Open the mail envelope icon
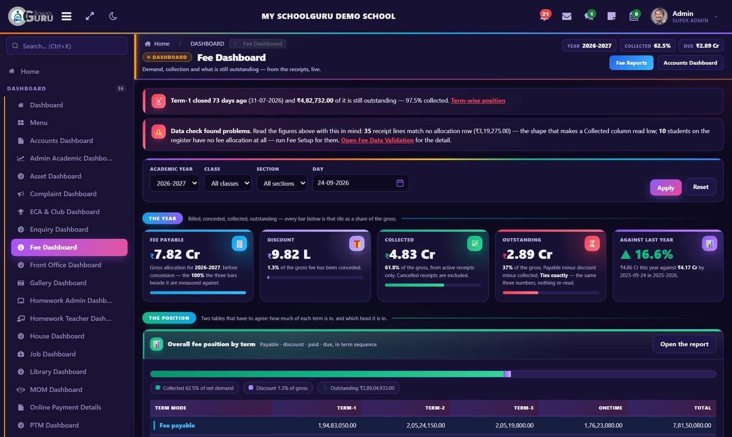Screen dimensions: 732x437 click(x=567, y=16)
